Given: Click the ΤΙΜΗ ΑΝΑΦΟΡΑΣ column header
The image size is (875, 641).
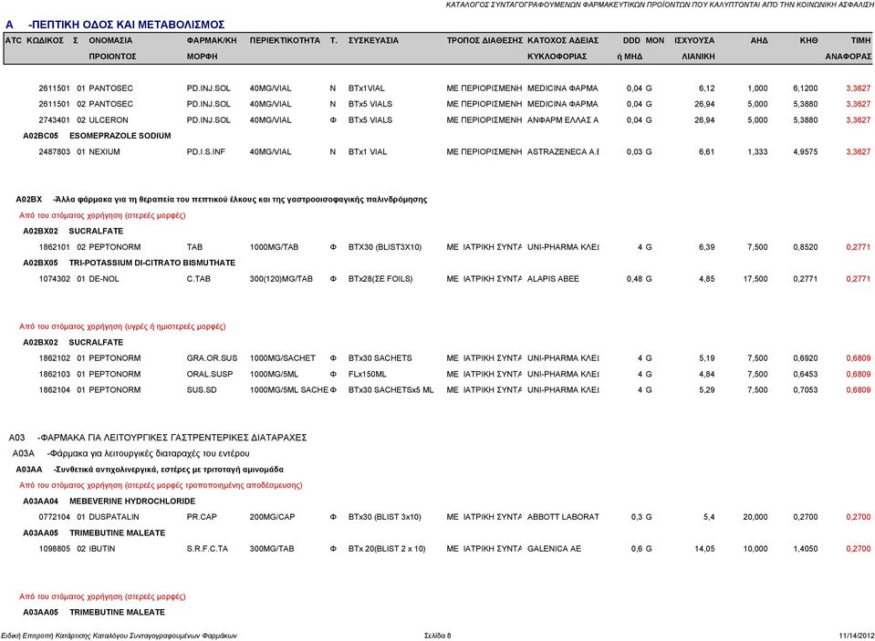Looking at the screenshot, I should coord(849,48).
